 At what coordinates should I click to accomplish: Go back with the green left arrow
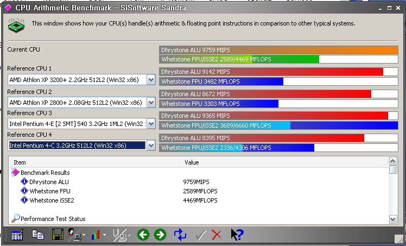143,235
